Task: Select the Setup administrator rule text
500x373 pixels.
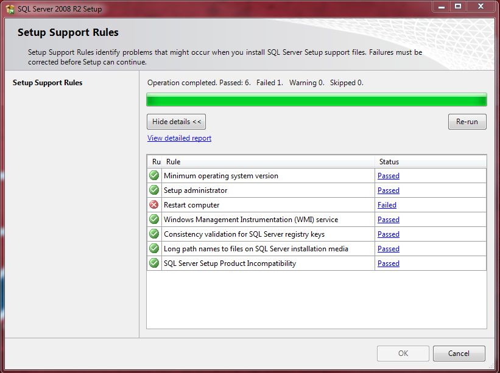Action: [195, 190]
